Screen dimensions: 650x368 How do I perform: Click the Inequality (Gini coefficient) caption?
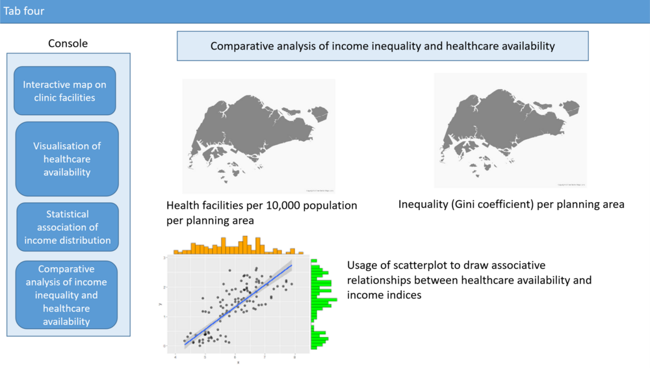[x=511, y=204]
